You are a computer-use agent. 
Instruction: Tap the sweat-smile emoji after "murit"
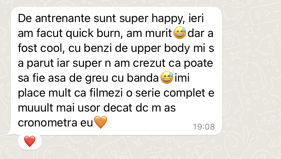click(x=180, y=33)
